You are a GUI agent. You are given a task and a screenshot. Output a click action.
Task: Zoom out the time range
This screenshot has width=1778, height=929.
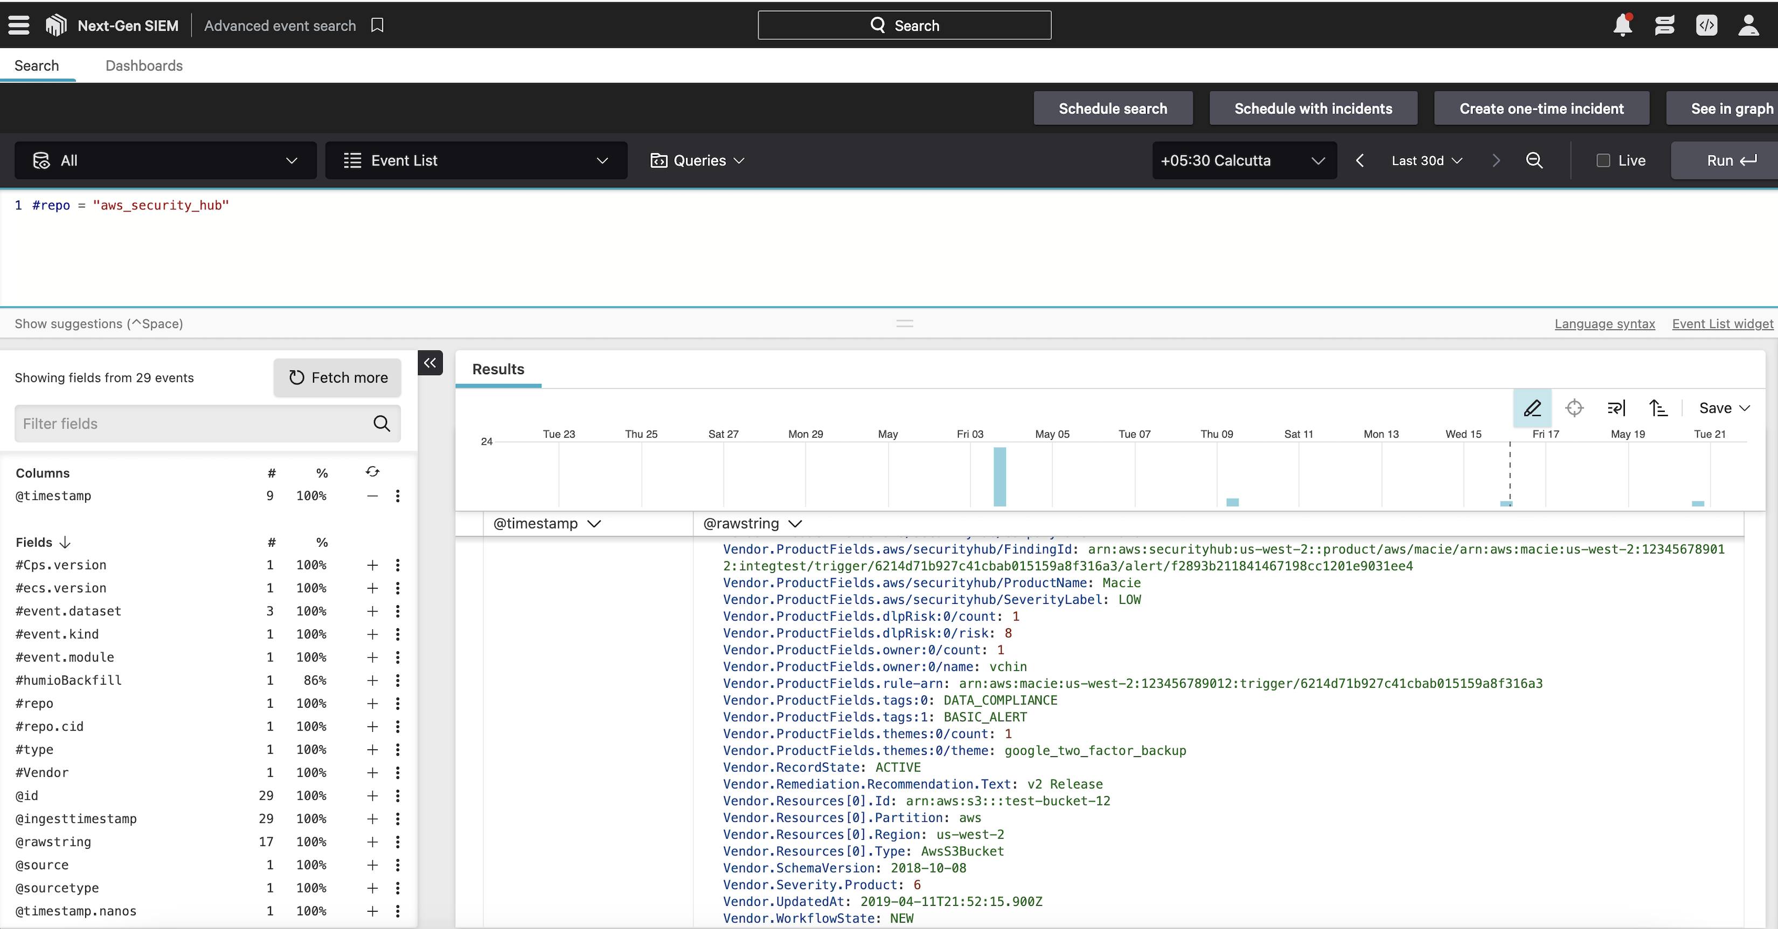pyautogui.click(x=1534, y=161)
